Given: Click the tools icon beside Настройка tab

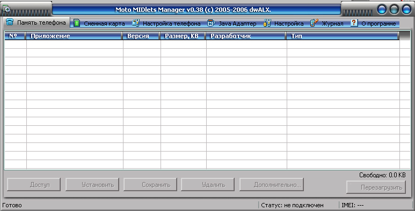Looking at the screenshot, I should (x=267, y=23).
